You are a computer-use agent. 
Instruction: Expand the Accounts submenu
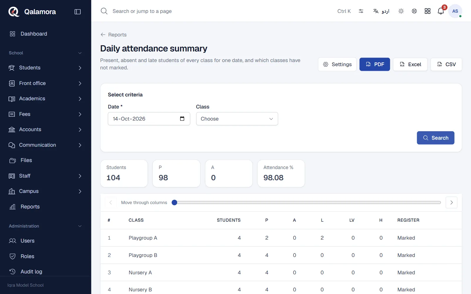pyautogui.click(x=80, y=130)
